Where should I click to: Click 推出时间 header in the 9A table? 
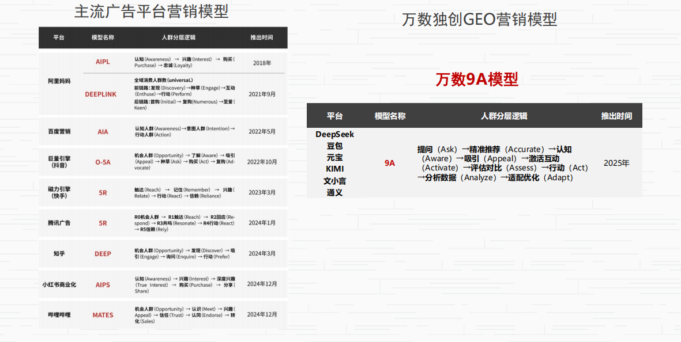pos(616,116)
